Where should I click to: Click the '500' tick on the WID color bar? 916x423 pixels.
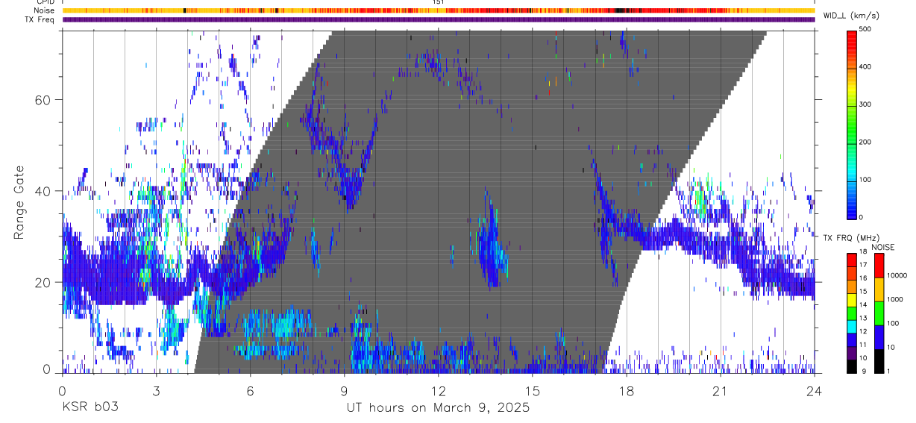pyautogui.click(x=867, y=29)
